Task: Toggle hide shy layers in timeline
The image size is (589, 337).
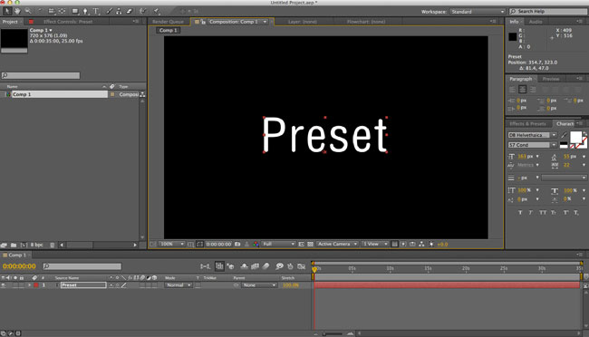Action: point(244,266)
